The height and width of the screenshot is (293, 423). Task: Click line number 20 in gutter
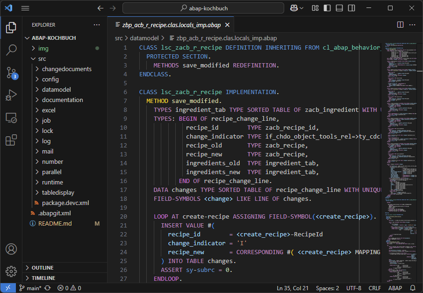(123, 217)
